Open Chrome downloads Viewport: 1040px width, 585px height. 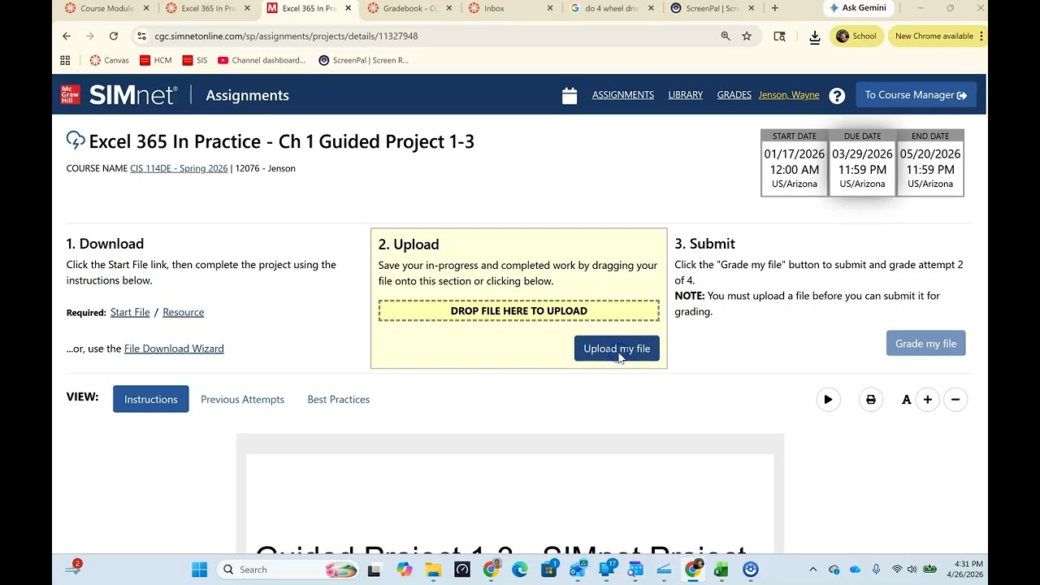coord(815,37)
